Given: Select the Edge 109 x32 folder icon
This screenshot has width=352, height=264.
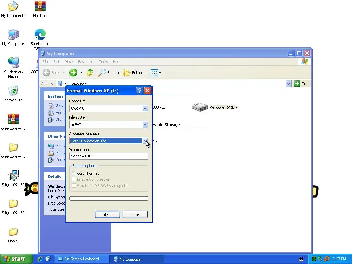Looking at the screenshot, I should point(13,207).
